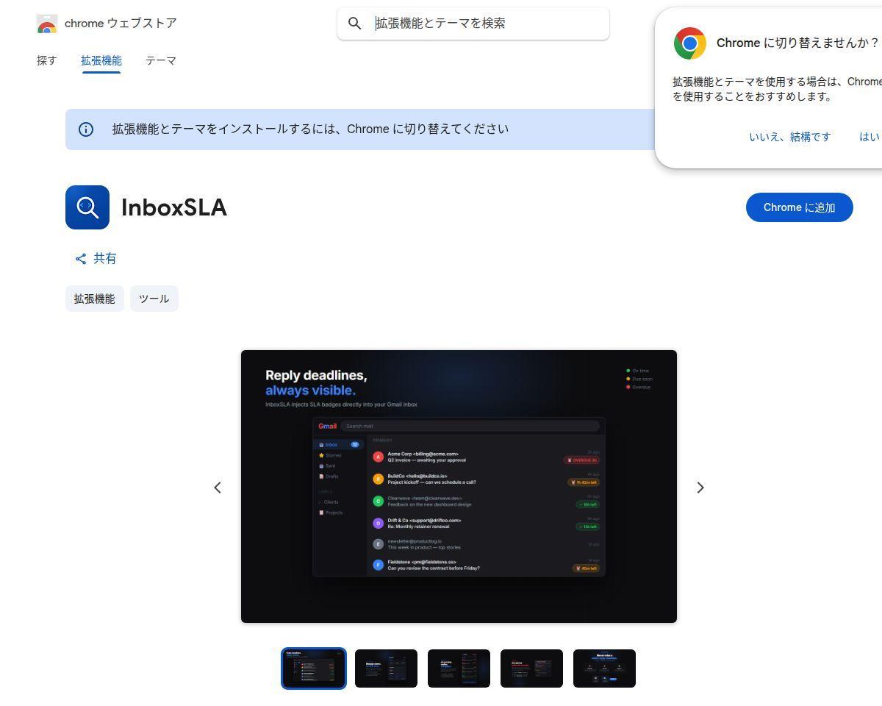The height and width of the screenshot is (706, 882).
Task: Click the search magnifier icon
Action: click(355, 24)
